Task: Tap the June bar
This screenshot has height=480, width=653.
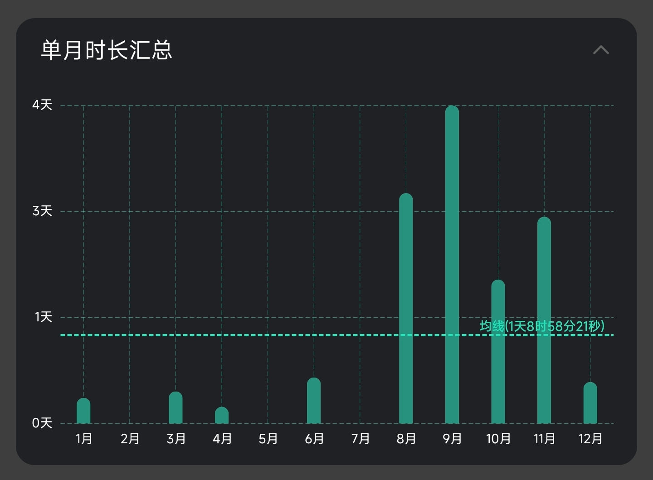Action: (x=314, y=401)
